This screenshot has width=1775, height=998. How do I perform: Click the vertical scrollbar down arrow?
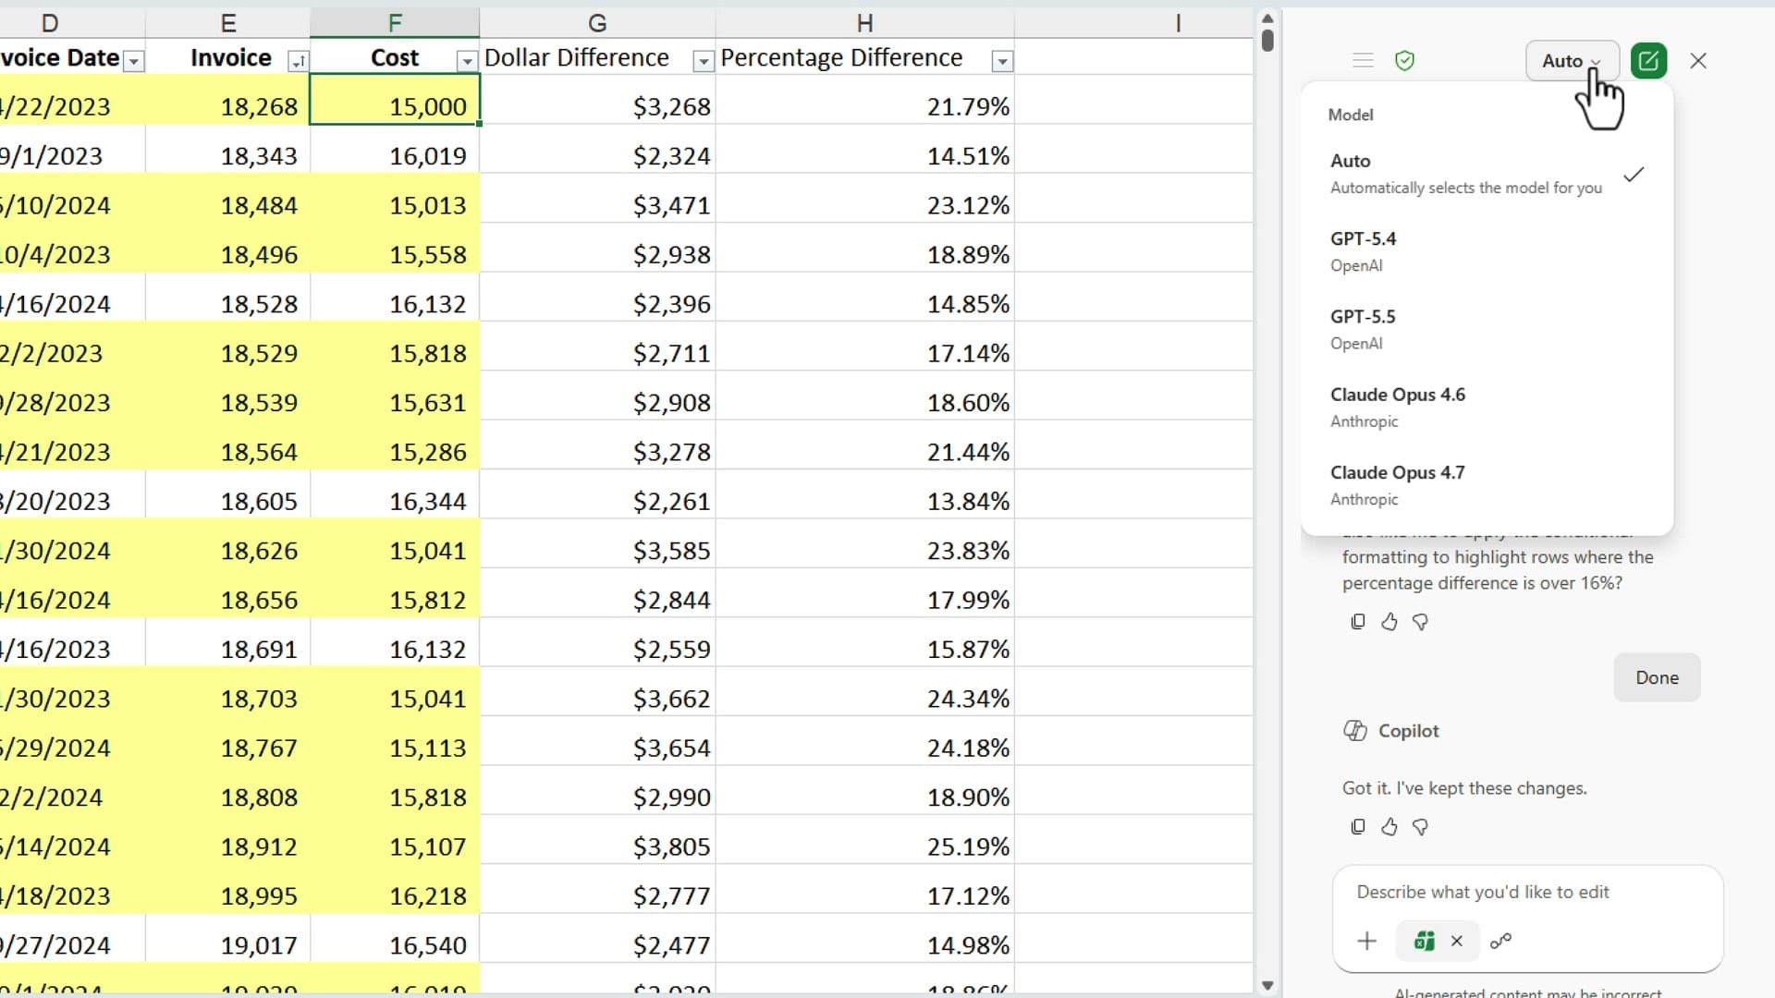pyautogui.click(x=1267, y=986)
